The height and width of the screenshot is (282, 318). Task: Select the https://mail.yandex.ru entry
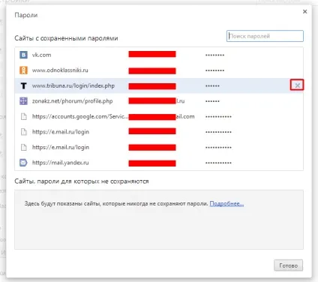coord(60,163)
